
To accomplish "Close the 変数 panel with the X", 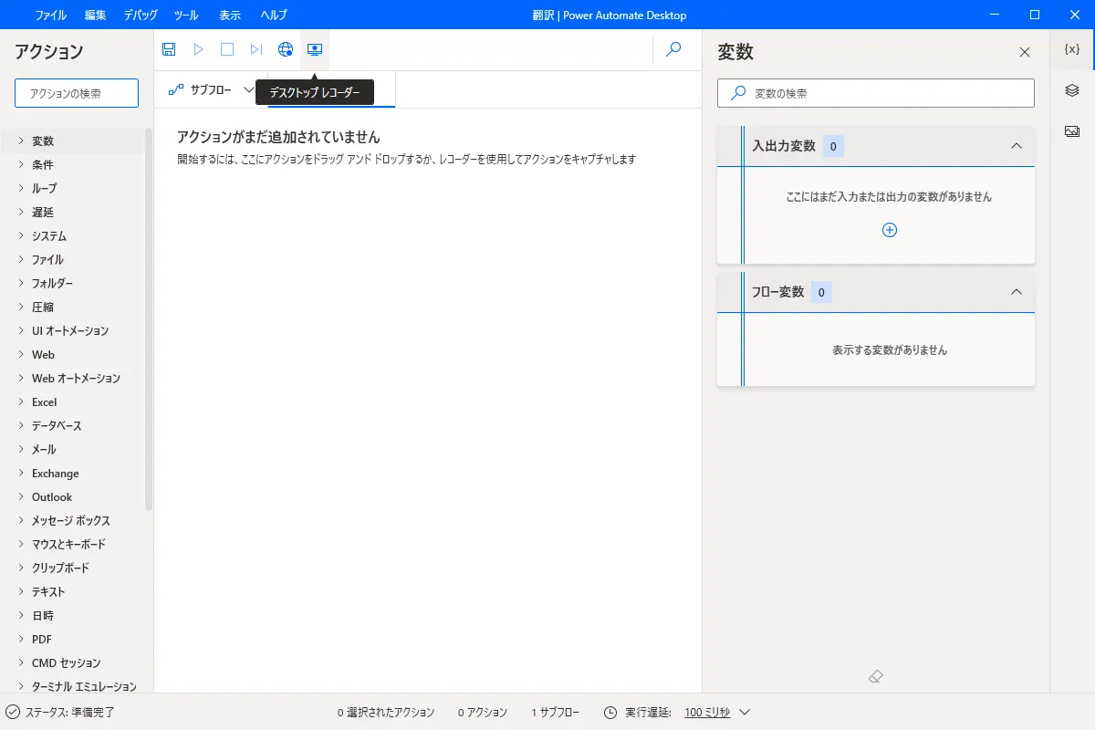I will tap(1025, 52).
